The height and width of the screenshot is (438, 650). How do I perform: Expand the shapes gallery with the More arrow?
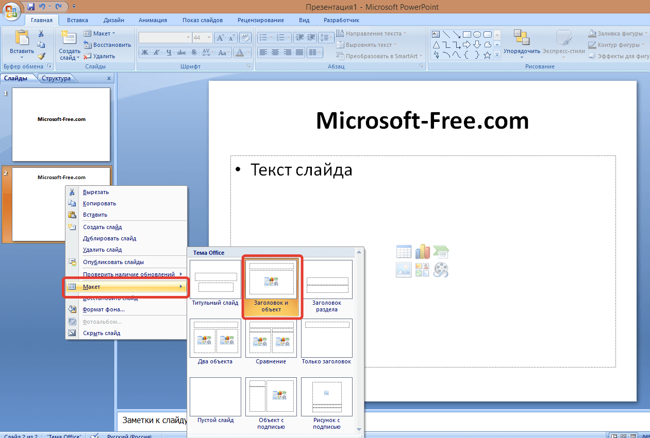[x=497, y=55]
